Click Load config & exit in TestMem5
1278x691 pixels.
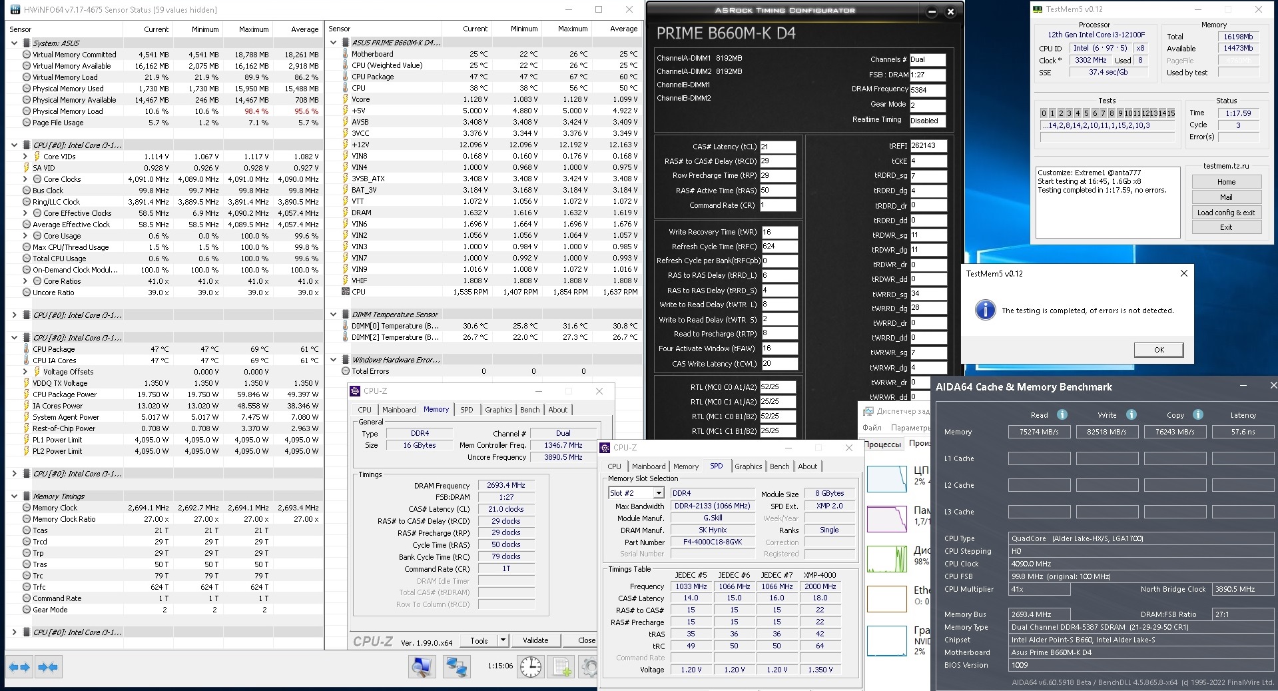(x=1226, y=213)
